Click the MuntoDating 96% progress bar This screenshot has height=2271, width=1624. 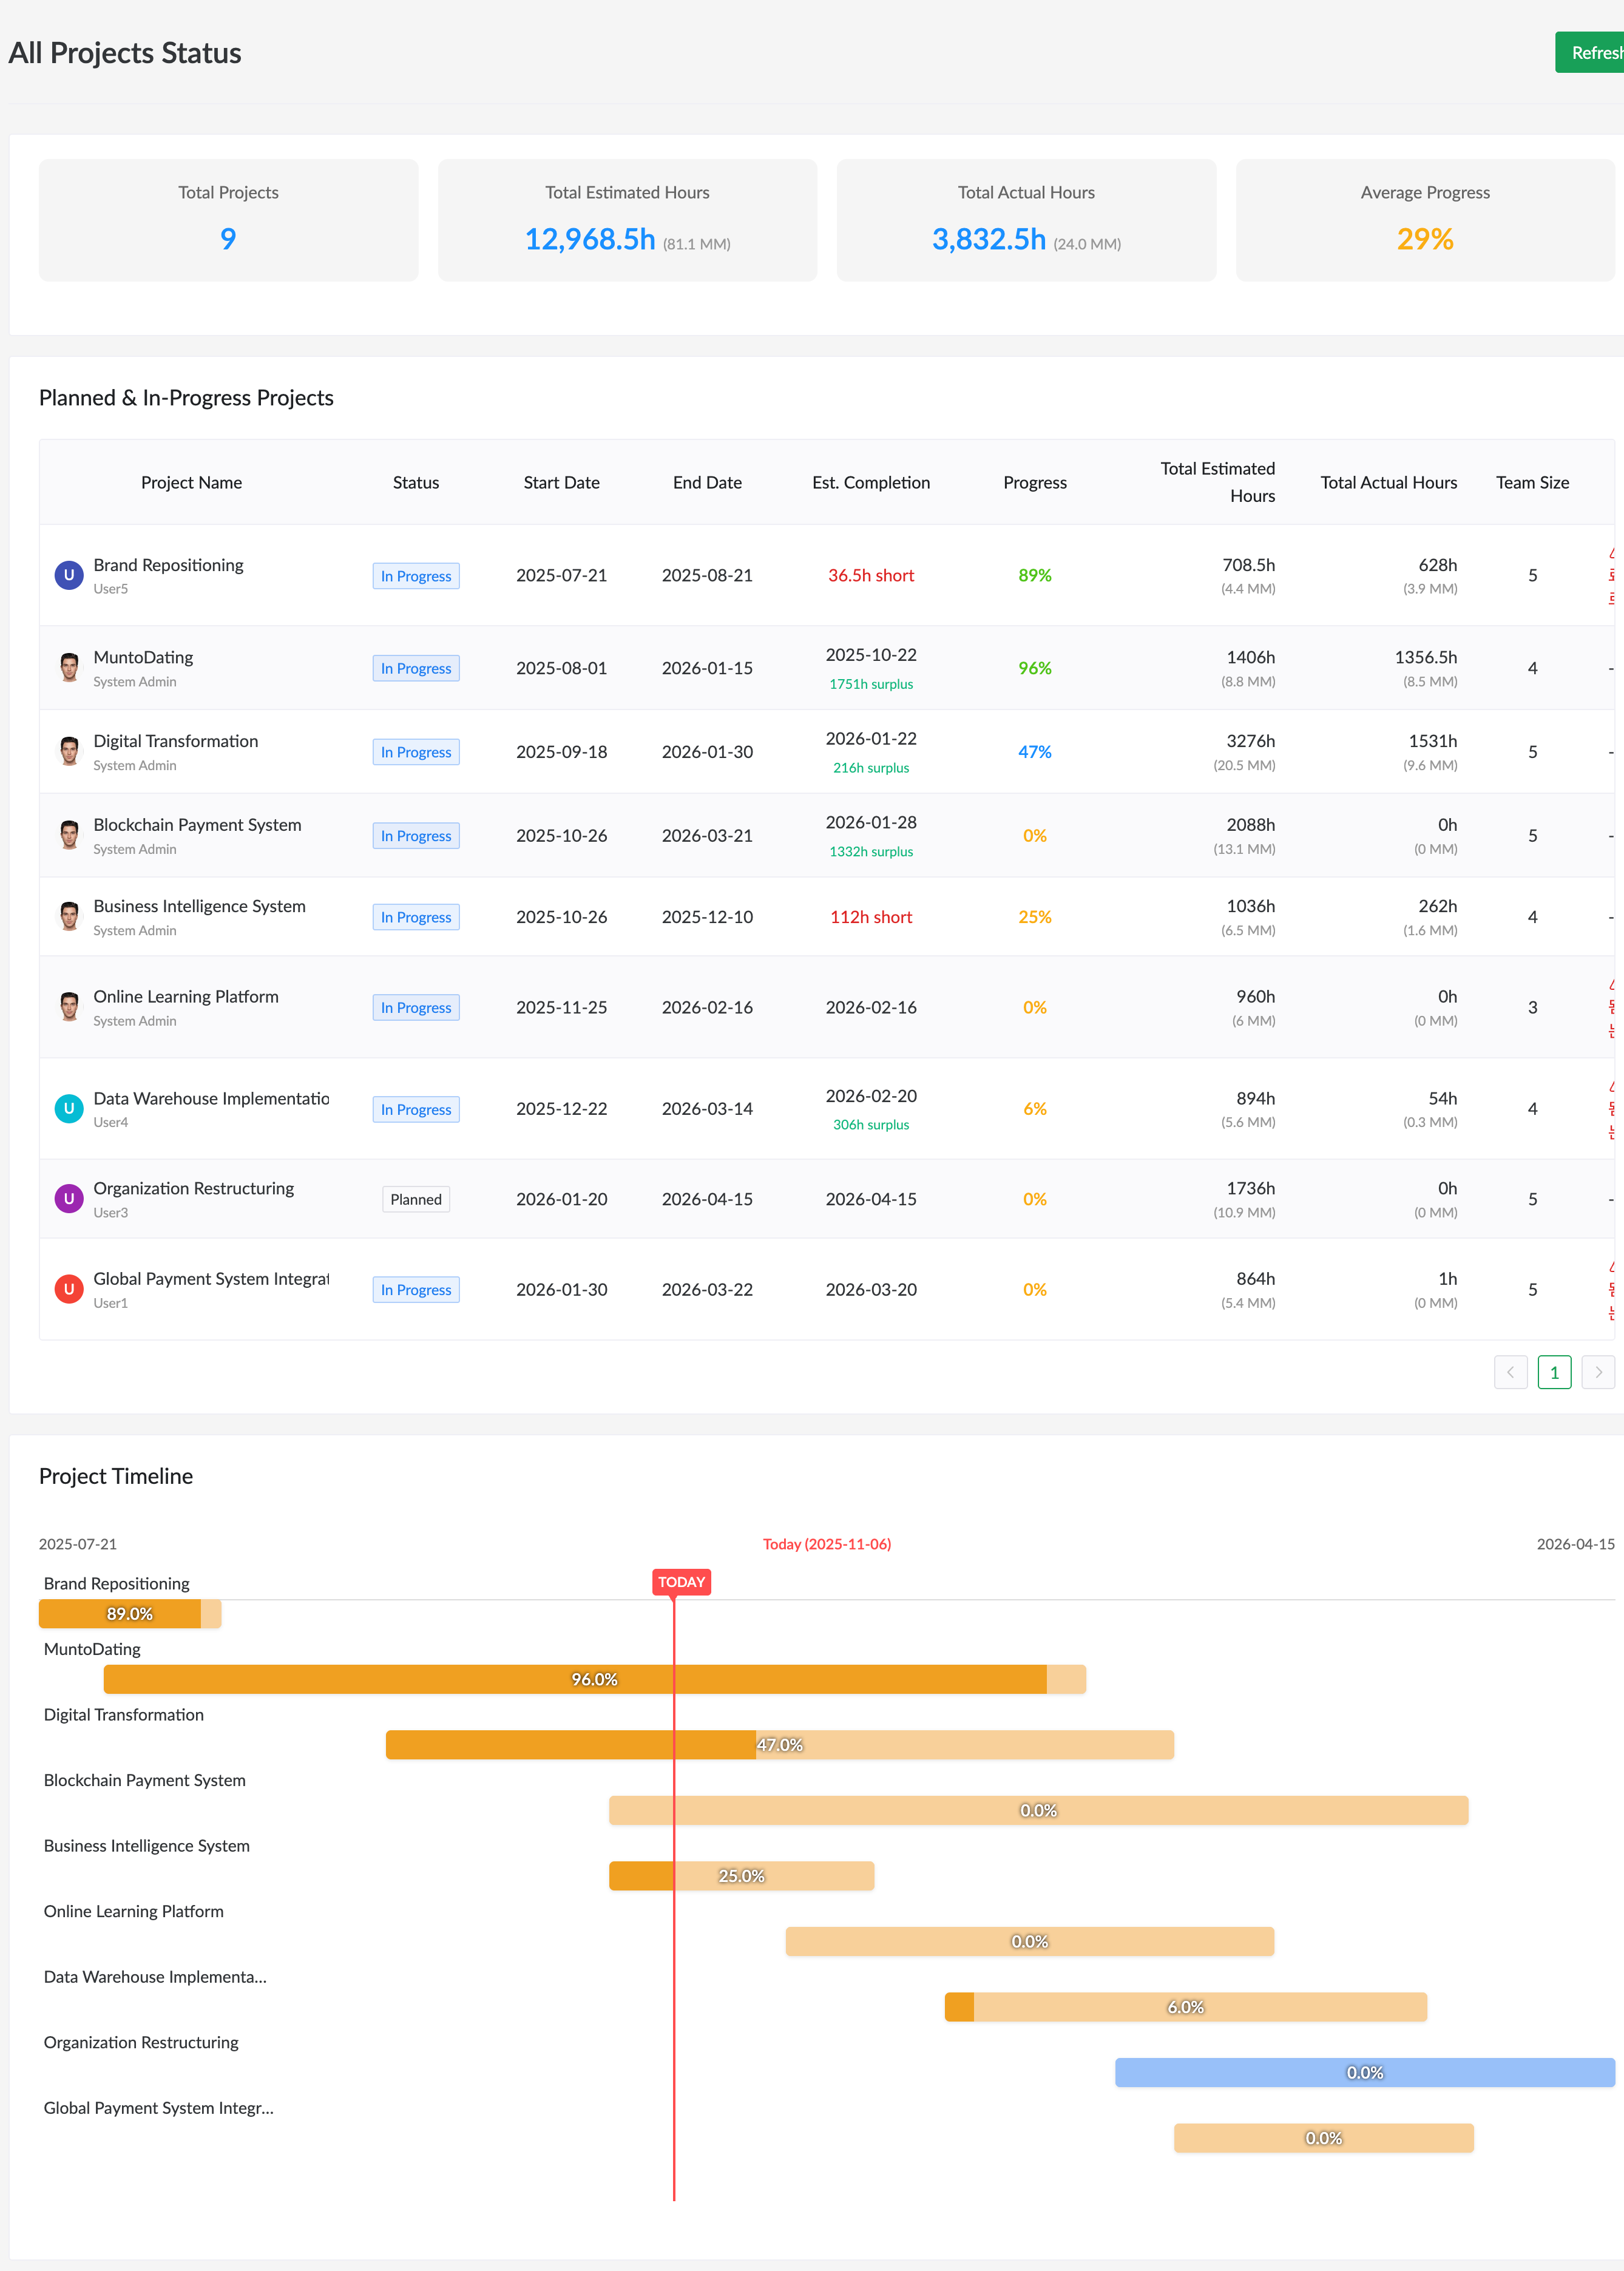(x=594, y=1679)
